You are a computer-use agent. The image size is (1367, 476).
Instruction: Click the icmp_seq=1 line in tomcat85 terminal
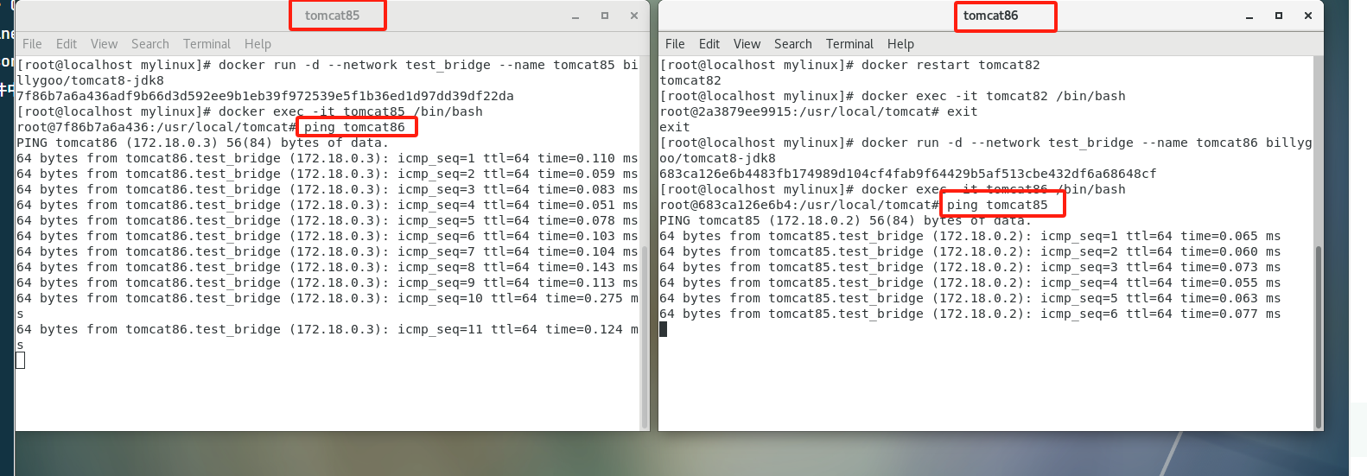(327, 158)
